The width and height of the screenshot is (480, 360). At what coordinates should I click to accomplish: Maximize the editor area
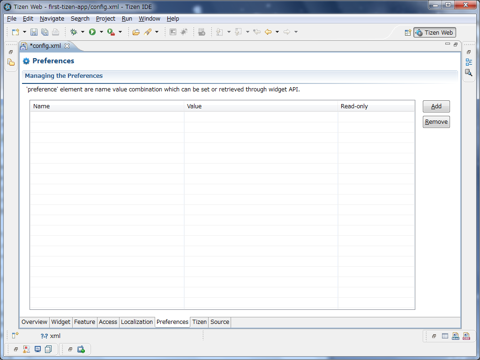point(456,45)
